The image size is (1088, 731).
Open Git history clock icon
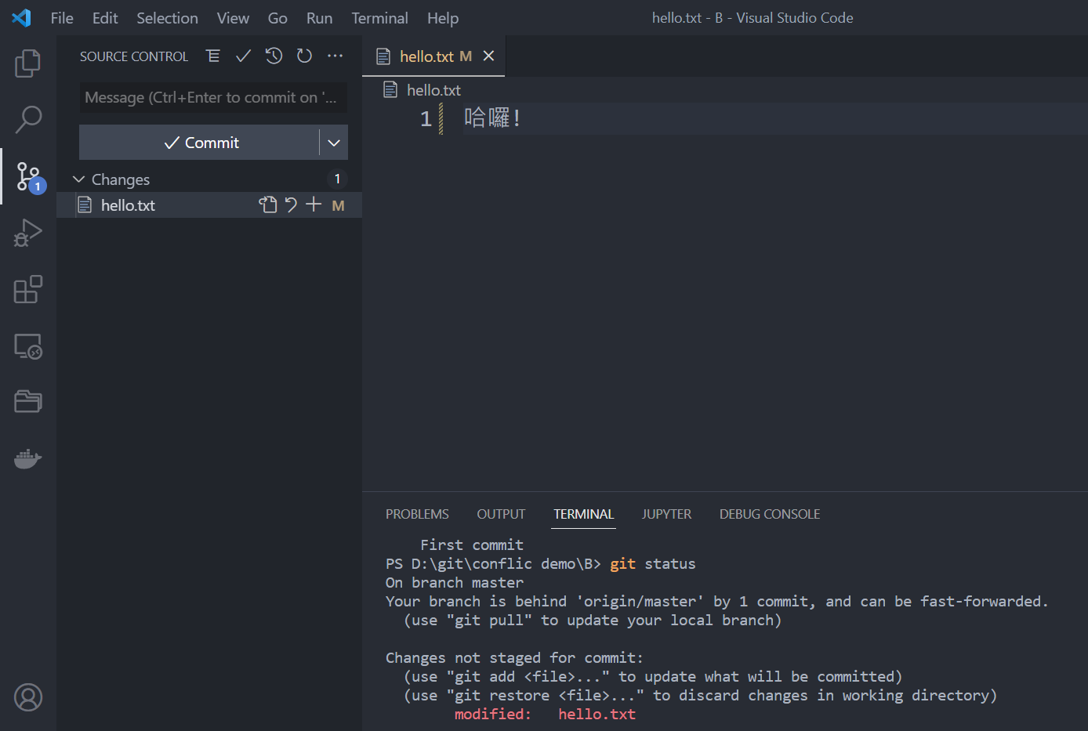click(x=274, y=56)
